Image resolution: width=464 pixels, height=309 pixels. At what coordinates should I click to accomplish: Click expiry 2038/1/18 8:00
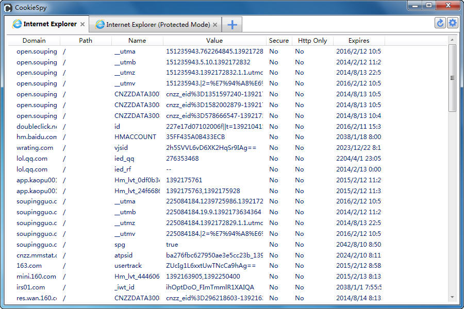click(358, 137)
